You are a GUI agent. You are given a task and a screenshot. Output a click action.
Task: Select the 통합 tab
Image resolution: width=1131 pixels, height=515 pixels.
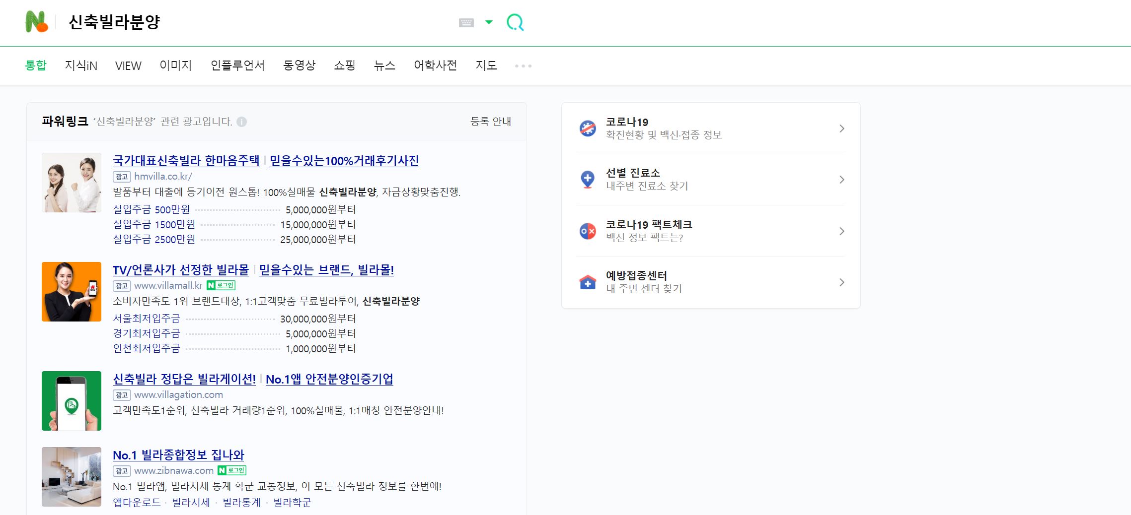36,65
